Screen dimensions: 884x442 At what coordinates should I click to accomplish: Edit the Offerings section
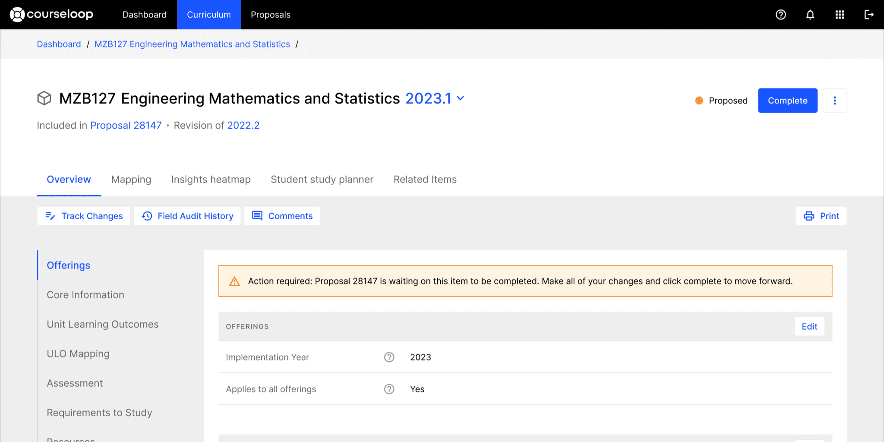pos(809,326)
